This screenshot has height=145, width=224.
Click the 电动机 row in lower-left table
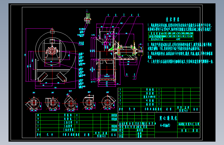tap(77, 119)
